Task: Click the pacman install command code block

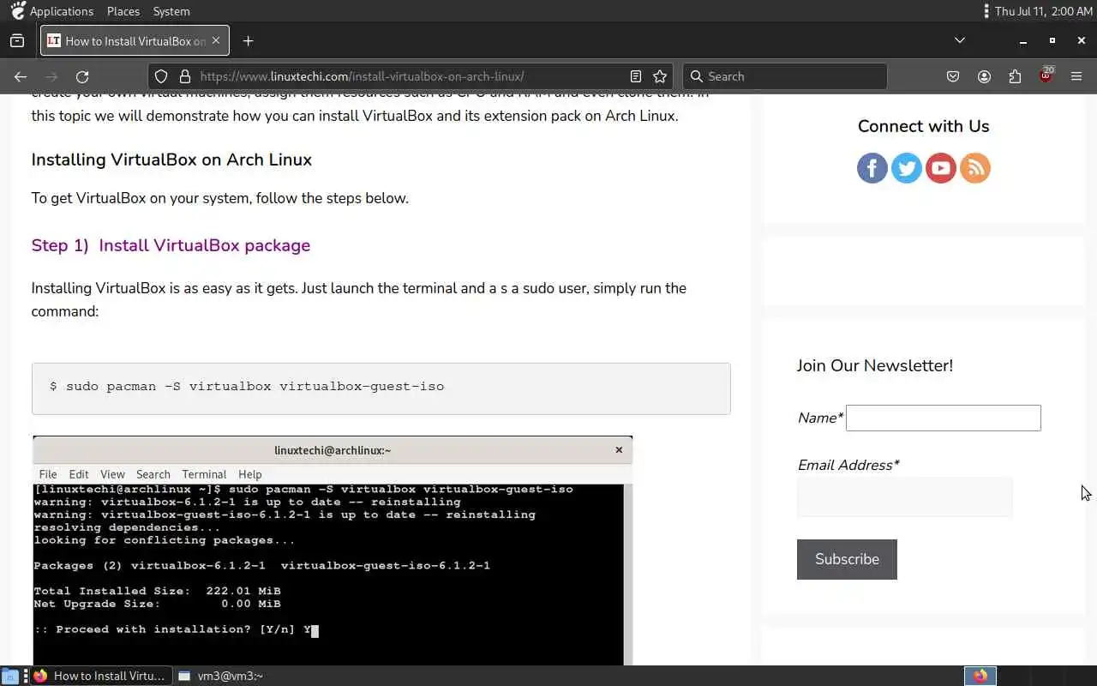Action: coord(381,388)
